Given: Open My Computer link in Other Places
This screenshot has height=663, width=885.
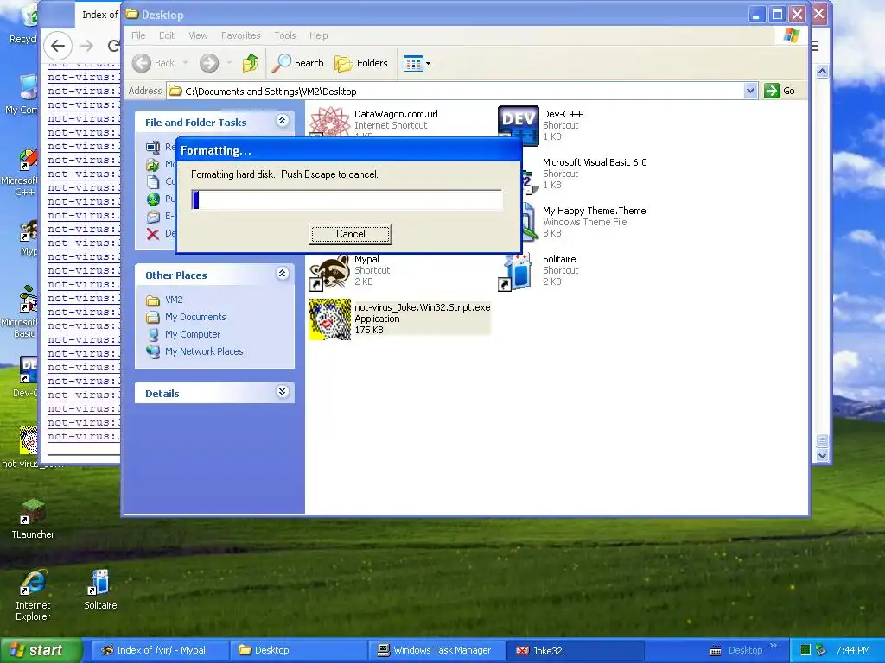Looking at the screenshot, I should (193, 334).
